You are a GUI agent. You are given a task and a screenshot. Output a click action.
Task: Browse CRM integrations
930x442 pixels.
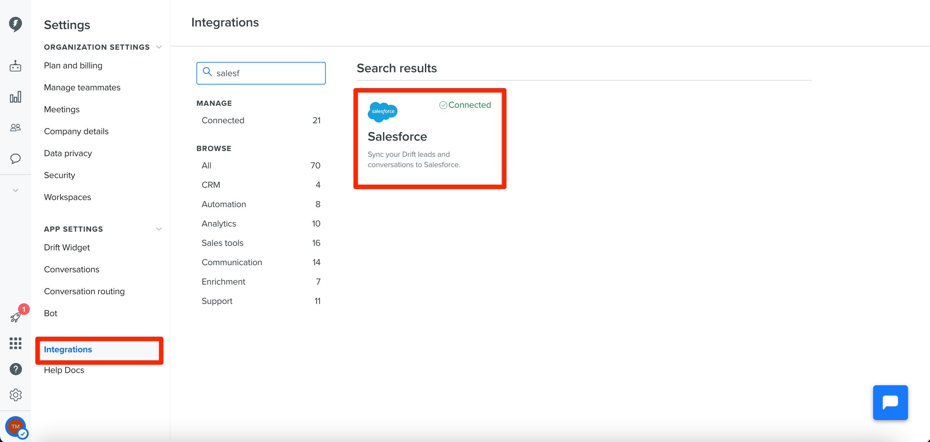pos(261,185)
